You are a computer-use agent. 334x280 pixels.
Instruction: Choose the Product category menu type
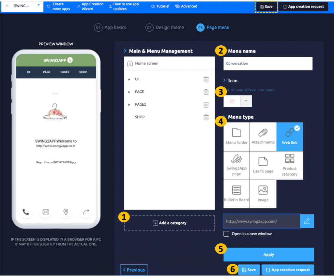289,165
